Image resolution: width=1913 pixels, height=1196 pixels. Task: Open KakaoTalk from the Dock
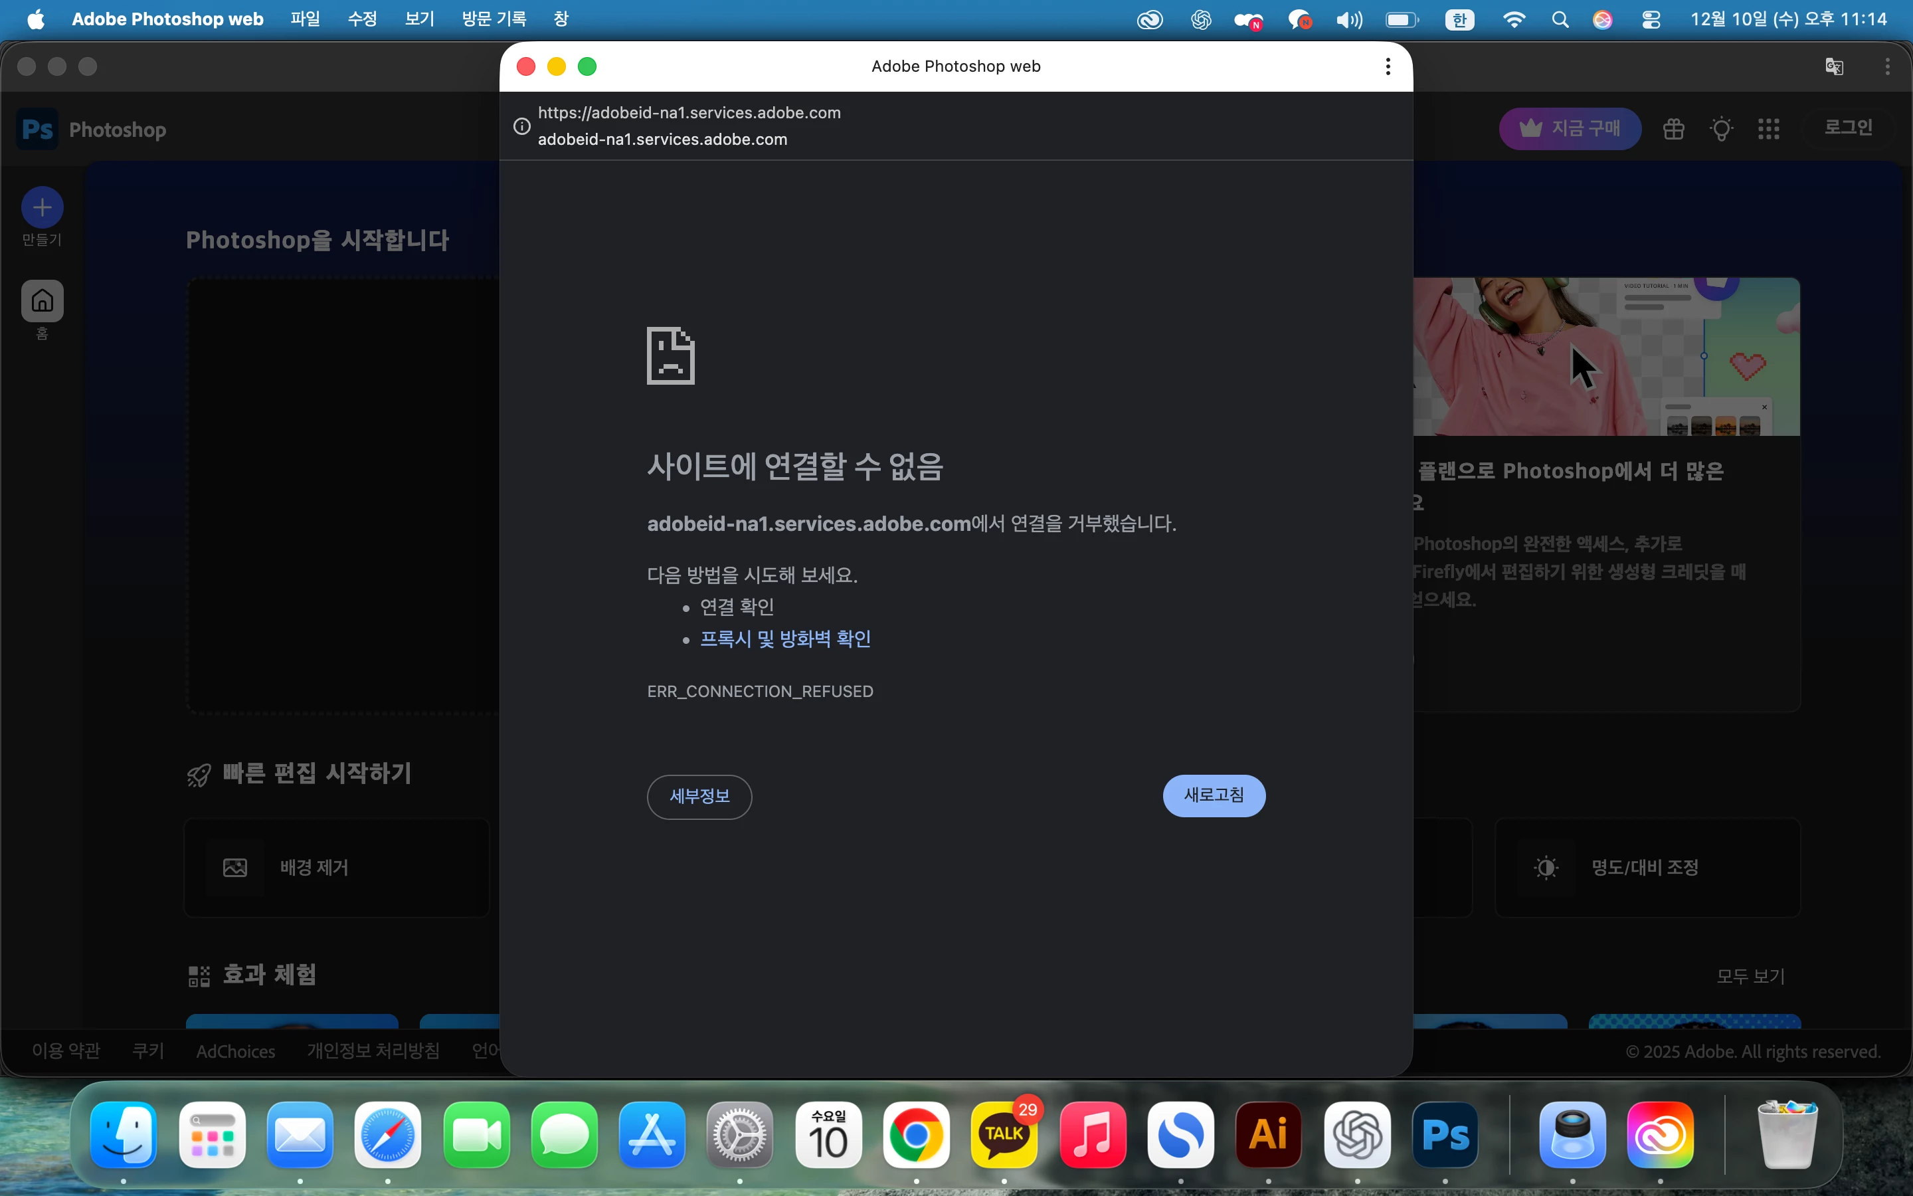pos(1004,1134)
